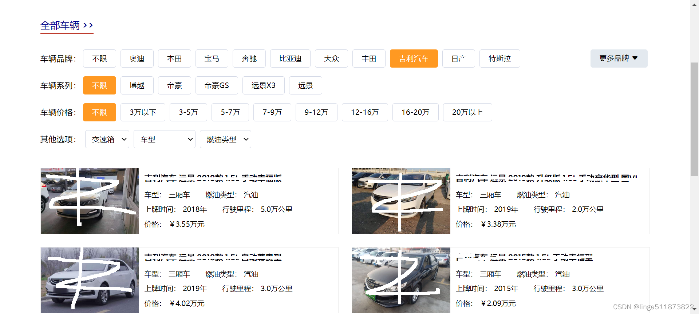Viewport: 699px width, 314px height.
Task: Filter by 奥迪 brand
Action: tap(137, 59)
